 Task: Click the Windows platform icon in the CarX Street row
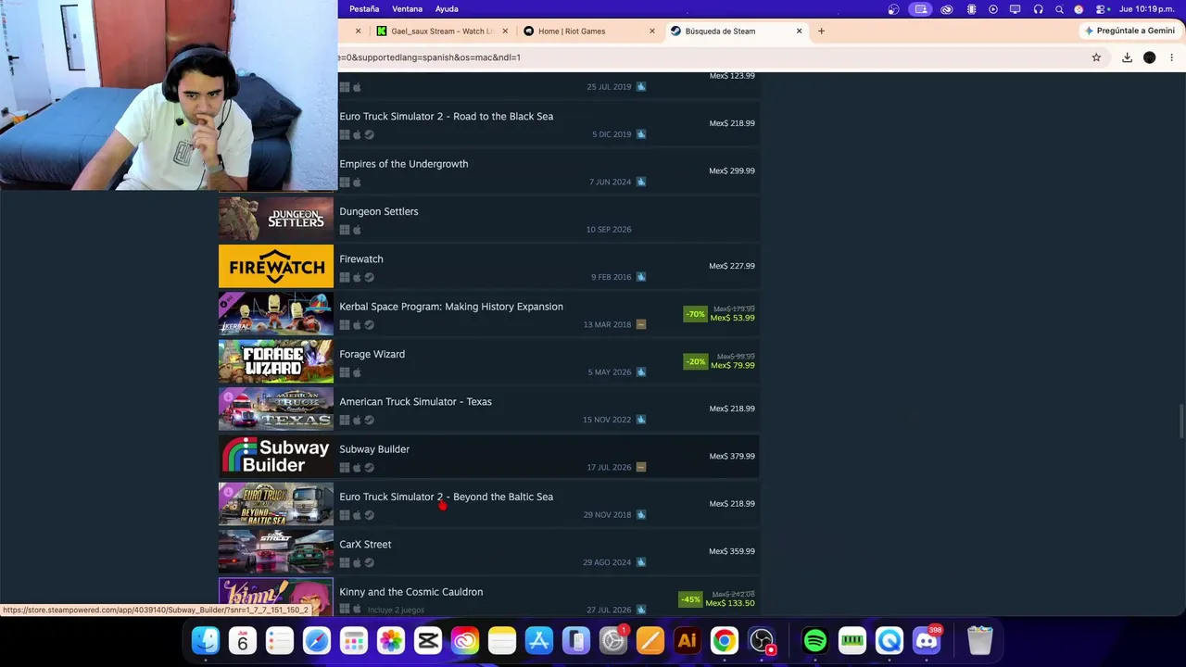[345, 562]
